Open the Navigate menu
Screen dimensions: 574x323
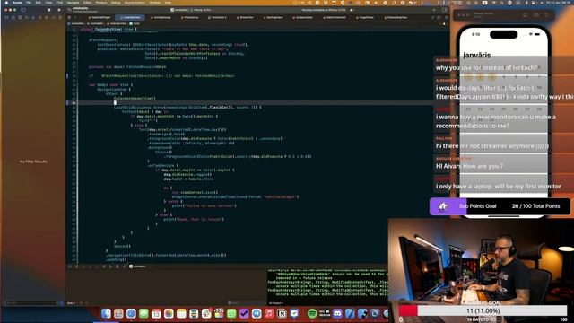(73, 3)
